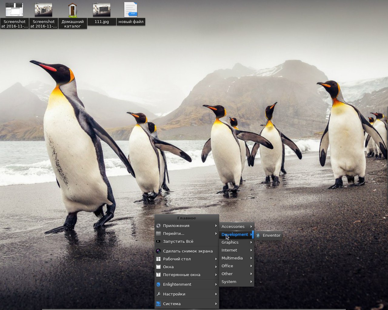Click the camera icon for Сделать снимок экрана
This screenshot has width=388, height=310.
(x=158, y=251)
